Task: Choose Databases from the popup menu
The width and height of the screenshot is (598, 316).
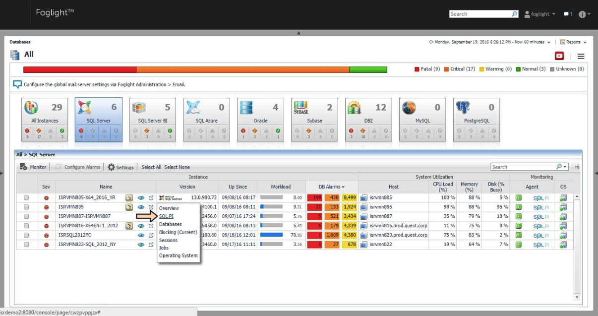Action: (171, 224)
